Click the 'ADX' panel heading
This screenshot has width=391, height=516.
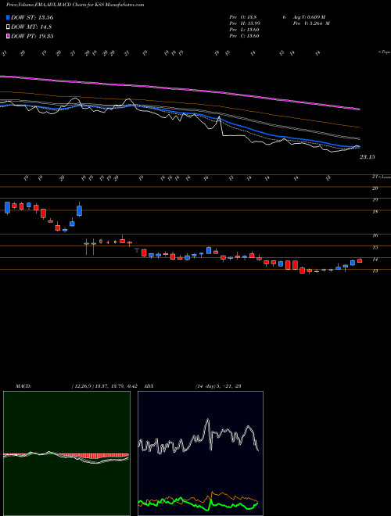tap(149, 386)
